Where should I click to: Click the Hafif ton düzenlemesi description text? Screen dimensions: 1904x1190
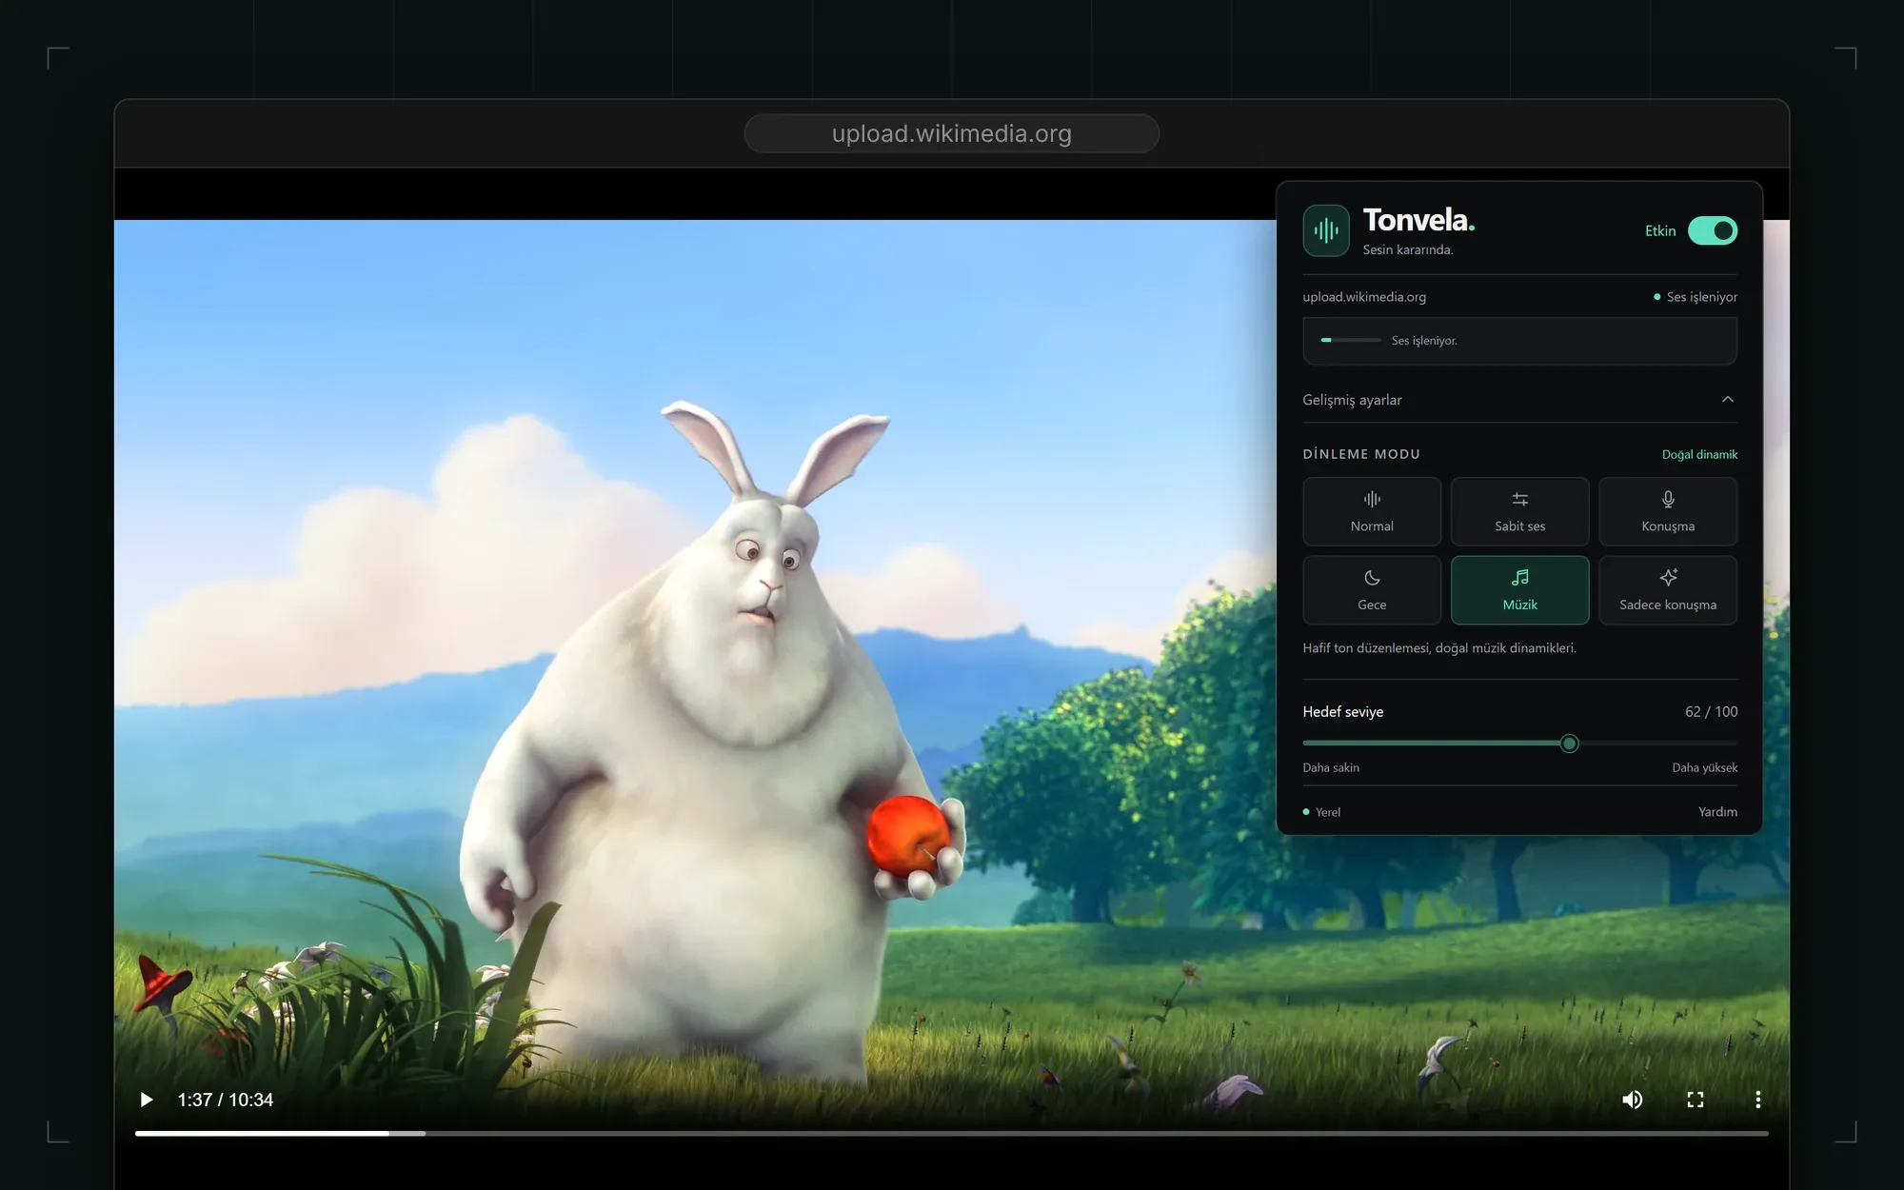tap(1439, 648)
